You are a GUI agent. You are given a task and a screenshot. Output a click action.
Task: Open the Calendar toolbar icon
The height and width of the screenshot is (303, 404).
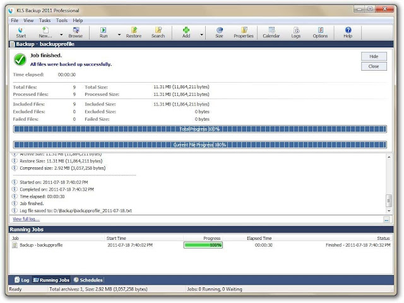tap(271, 32)
